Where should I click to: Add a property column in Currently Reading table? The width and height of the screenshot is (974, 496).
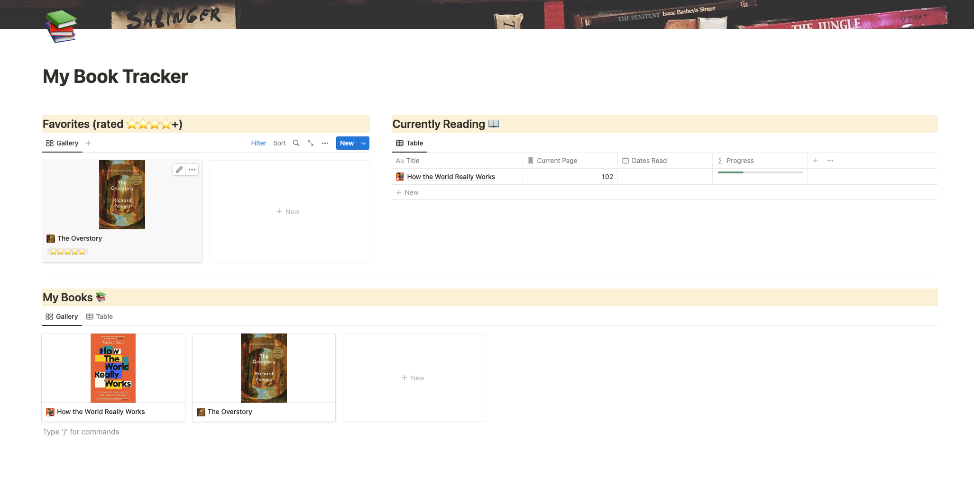pyautogui.click(x=815, y=161)
